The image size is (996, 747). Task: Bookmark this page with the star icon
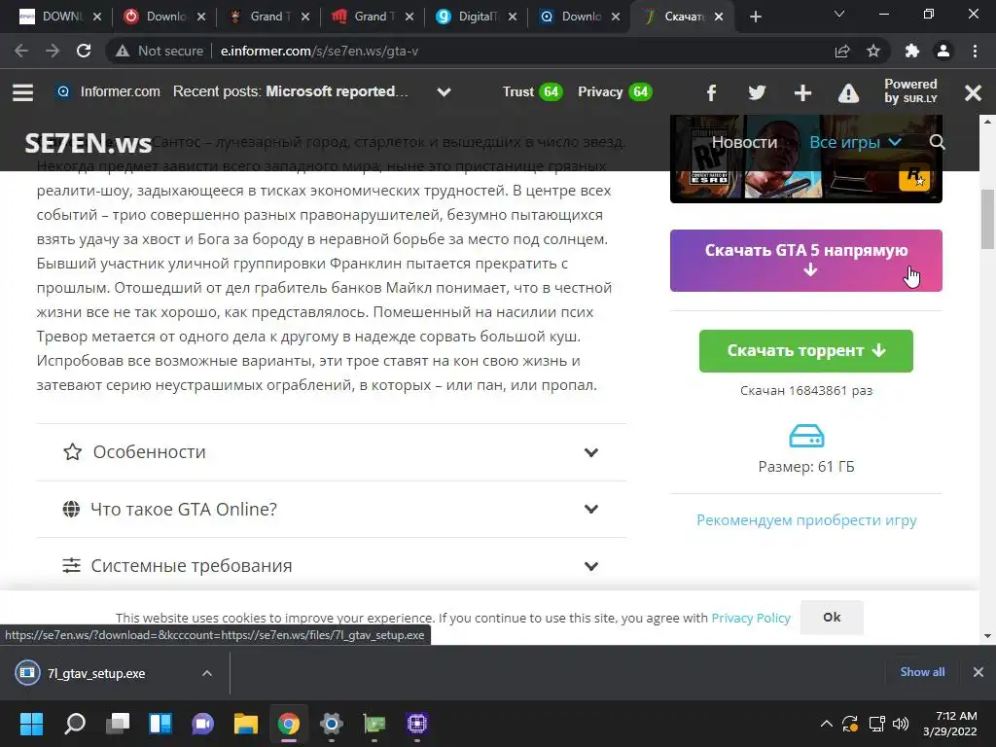pos(873,51)
